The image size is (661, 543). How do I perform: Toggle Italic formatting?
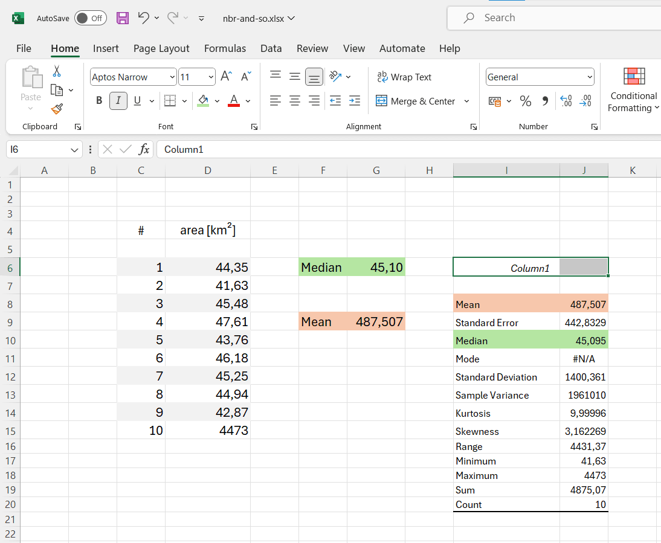(x=118, y=101)
